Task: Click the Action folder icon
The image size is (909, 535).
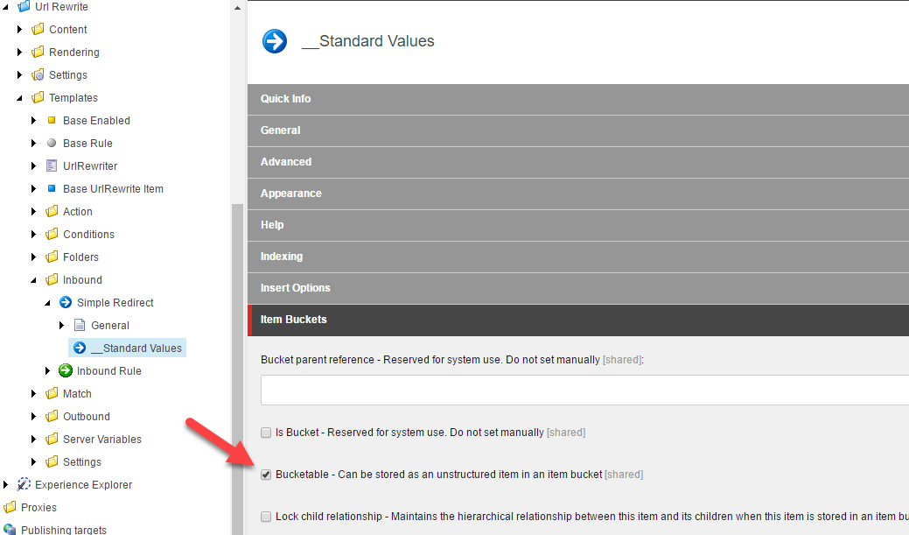Action: (52, 211)
